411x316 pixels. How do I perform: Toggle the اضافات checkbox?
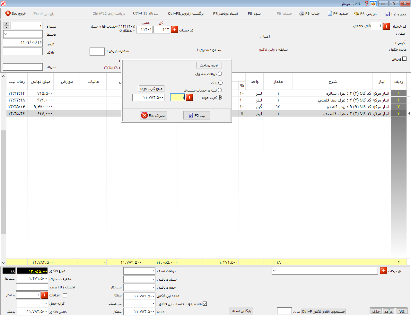[65, 295]
